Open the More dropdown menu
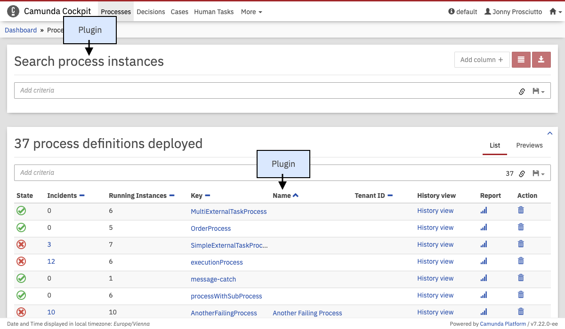 [x=251, y=12]
